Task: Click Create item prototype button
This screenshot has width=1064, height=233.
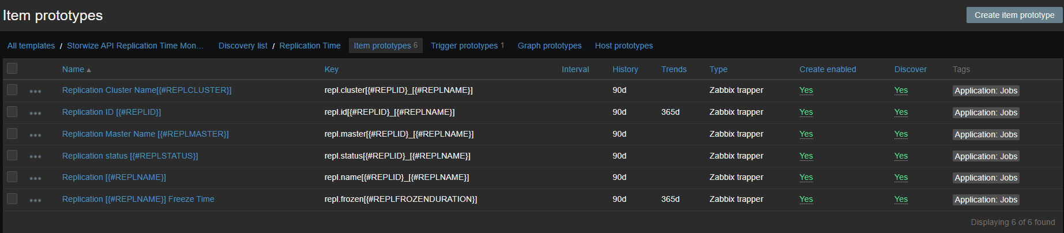Action: tap(1014, 15)
